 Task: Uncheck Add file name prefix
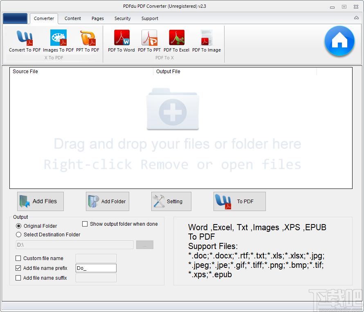point(18,268)
